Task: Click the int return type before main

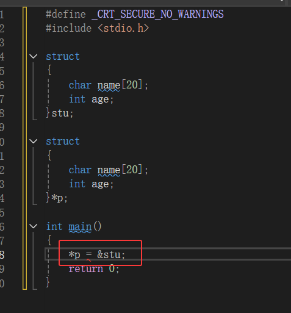Action: pos(54,226)
